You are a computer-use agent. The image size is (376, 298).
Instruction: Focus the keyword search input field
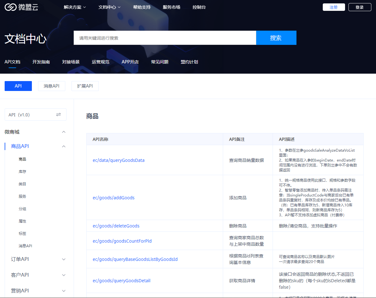(165, 38)
